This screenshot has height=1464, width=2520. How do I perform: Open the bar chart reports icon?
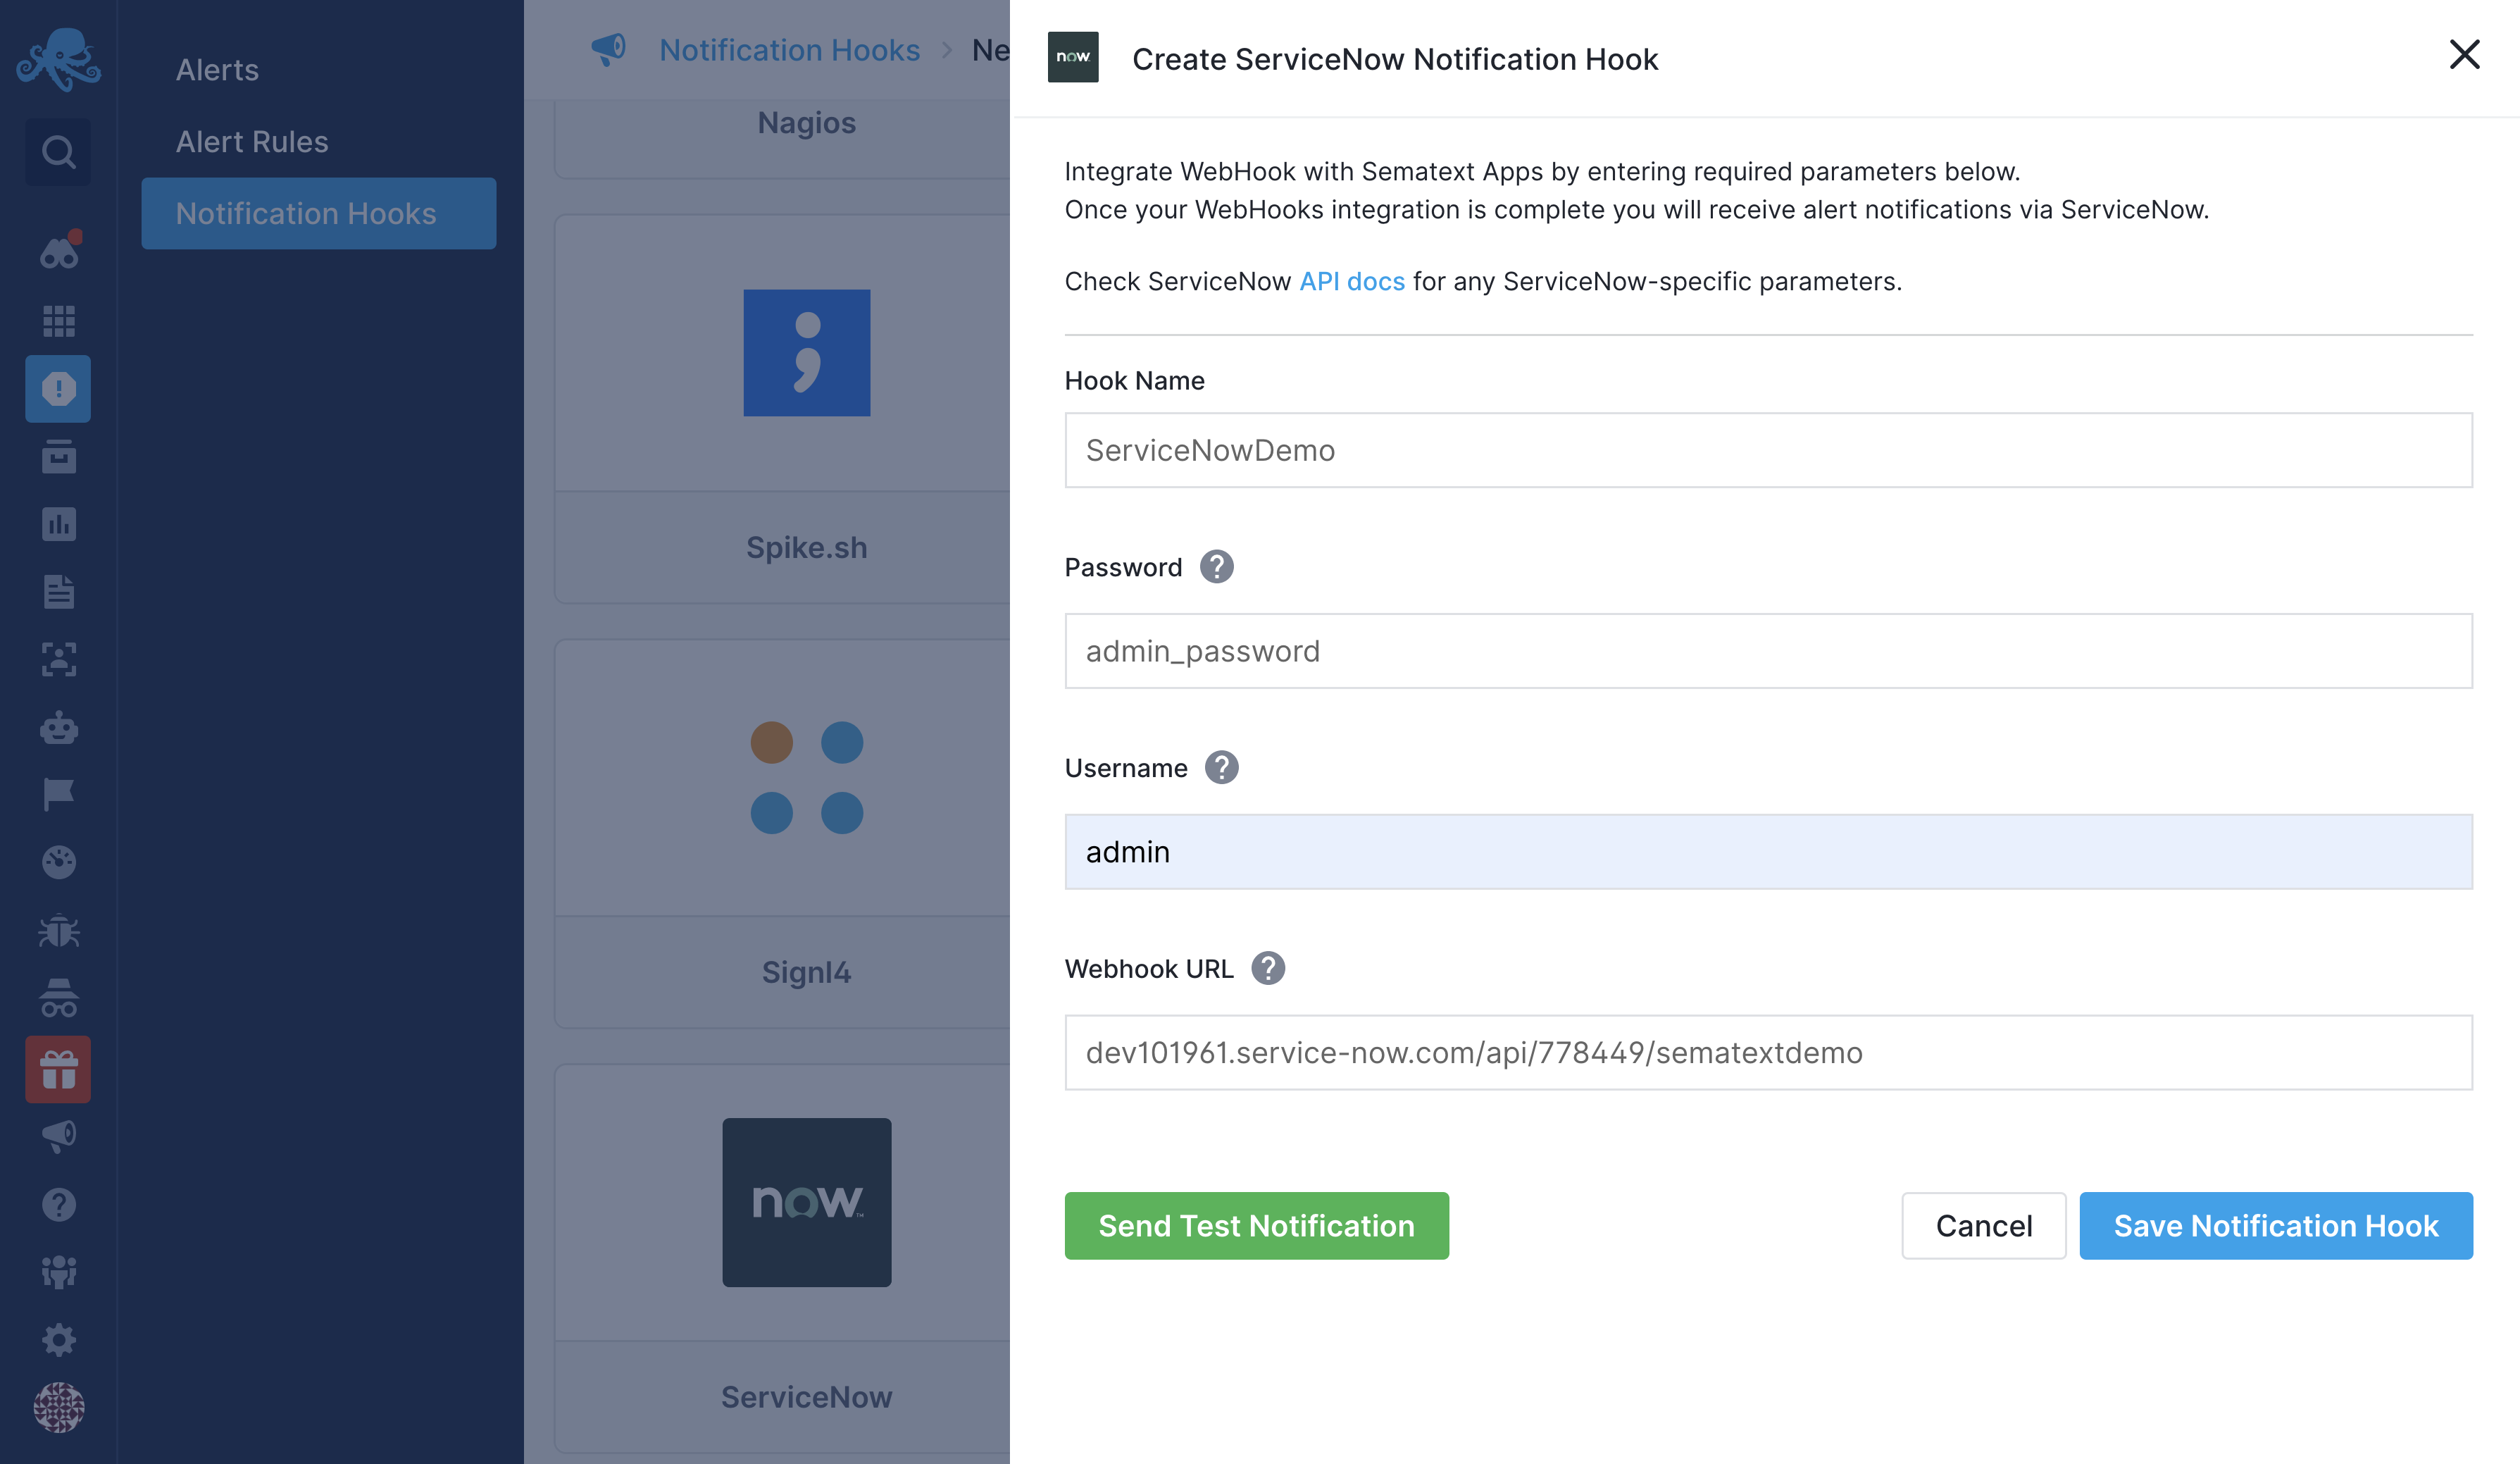[x=59, y=524]
